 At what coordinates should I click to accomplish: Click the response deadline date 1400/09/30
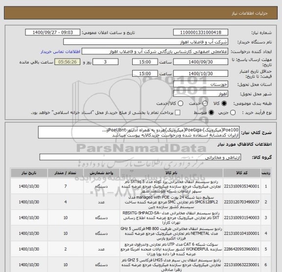pyautogui.click(x=201, y=62)
